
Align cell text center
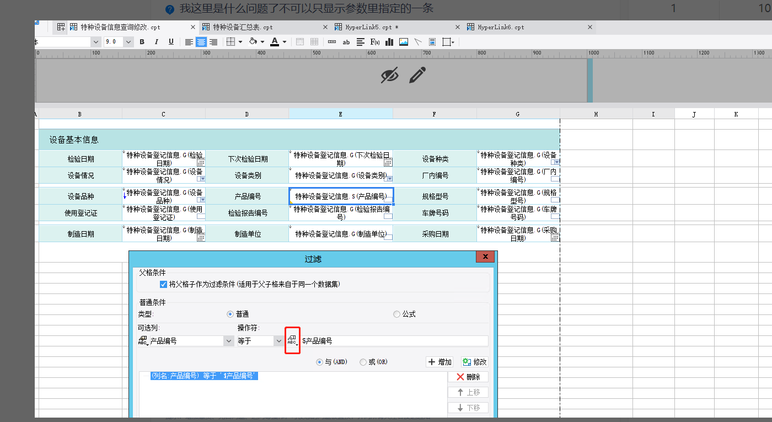point(201,42)
